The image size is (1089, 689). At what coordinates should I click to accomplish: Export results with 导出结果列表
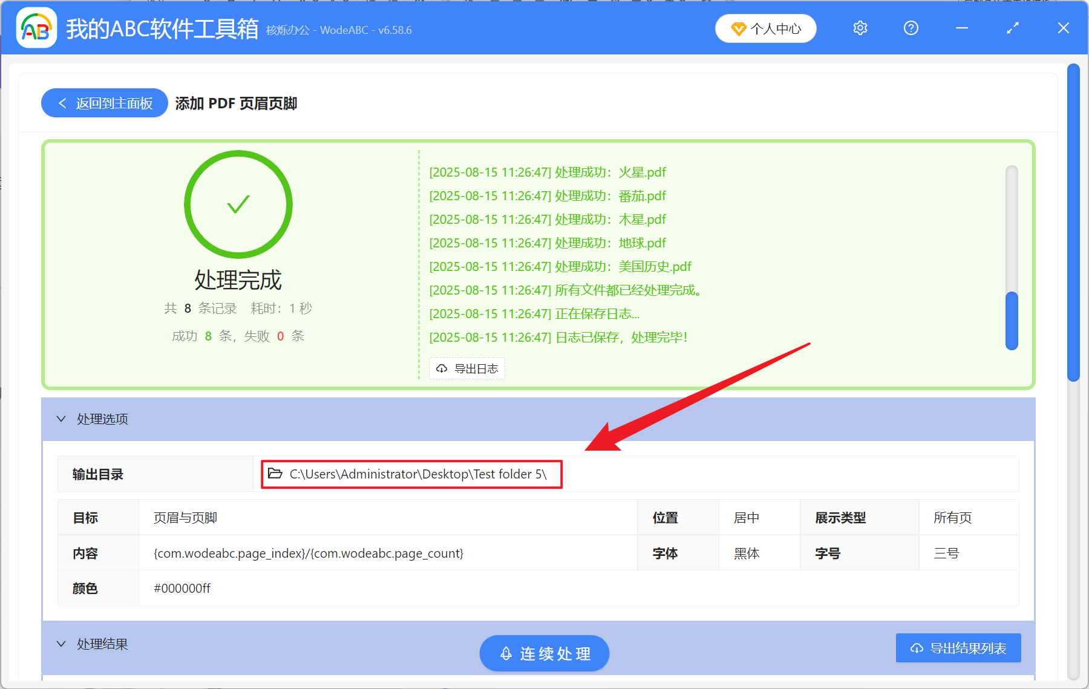coord(958,647)
